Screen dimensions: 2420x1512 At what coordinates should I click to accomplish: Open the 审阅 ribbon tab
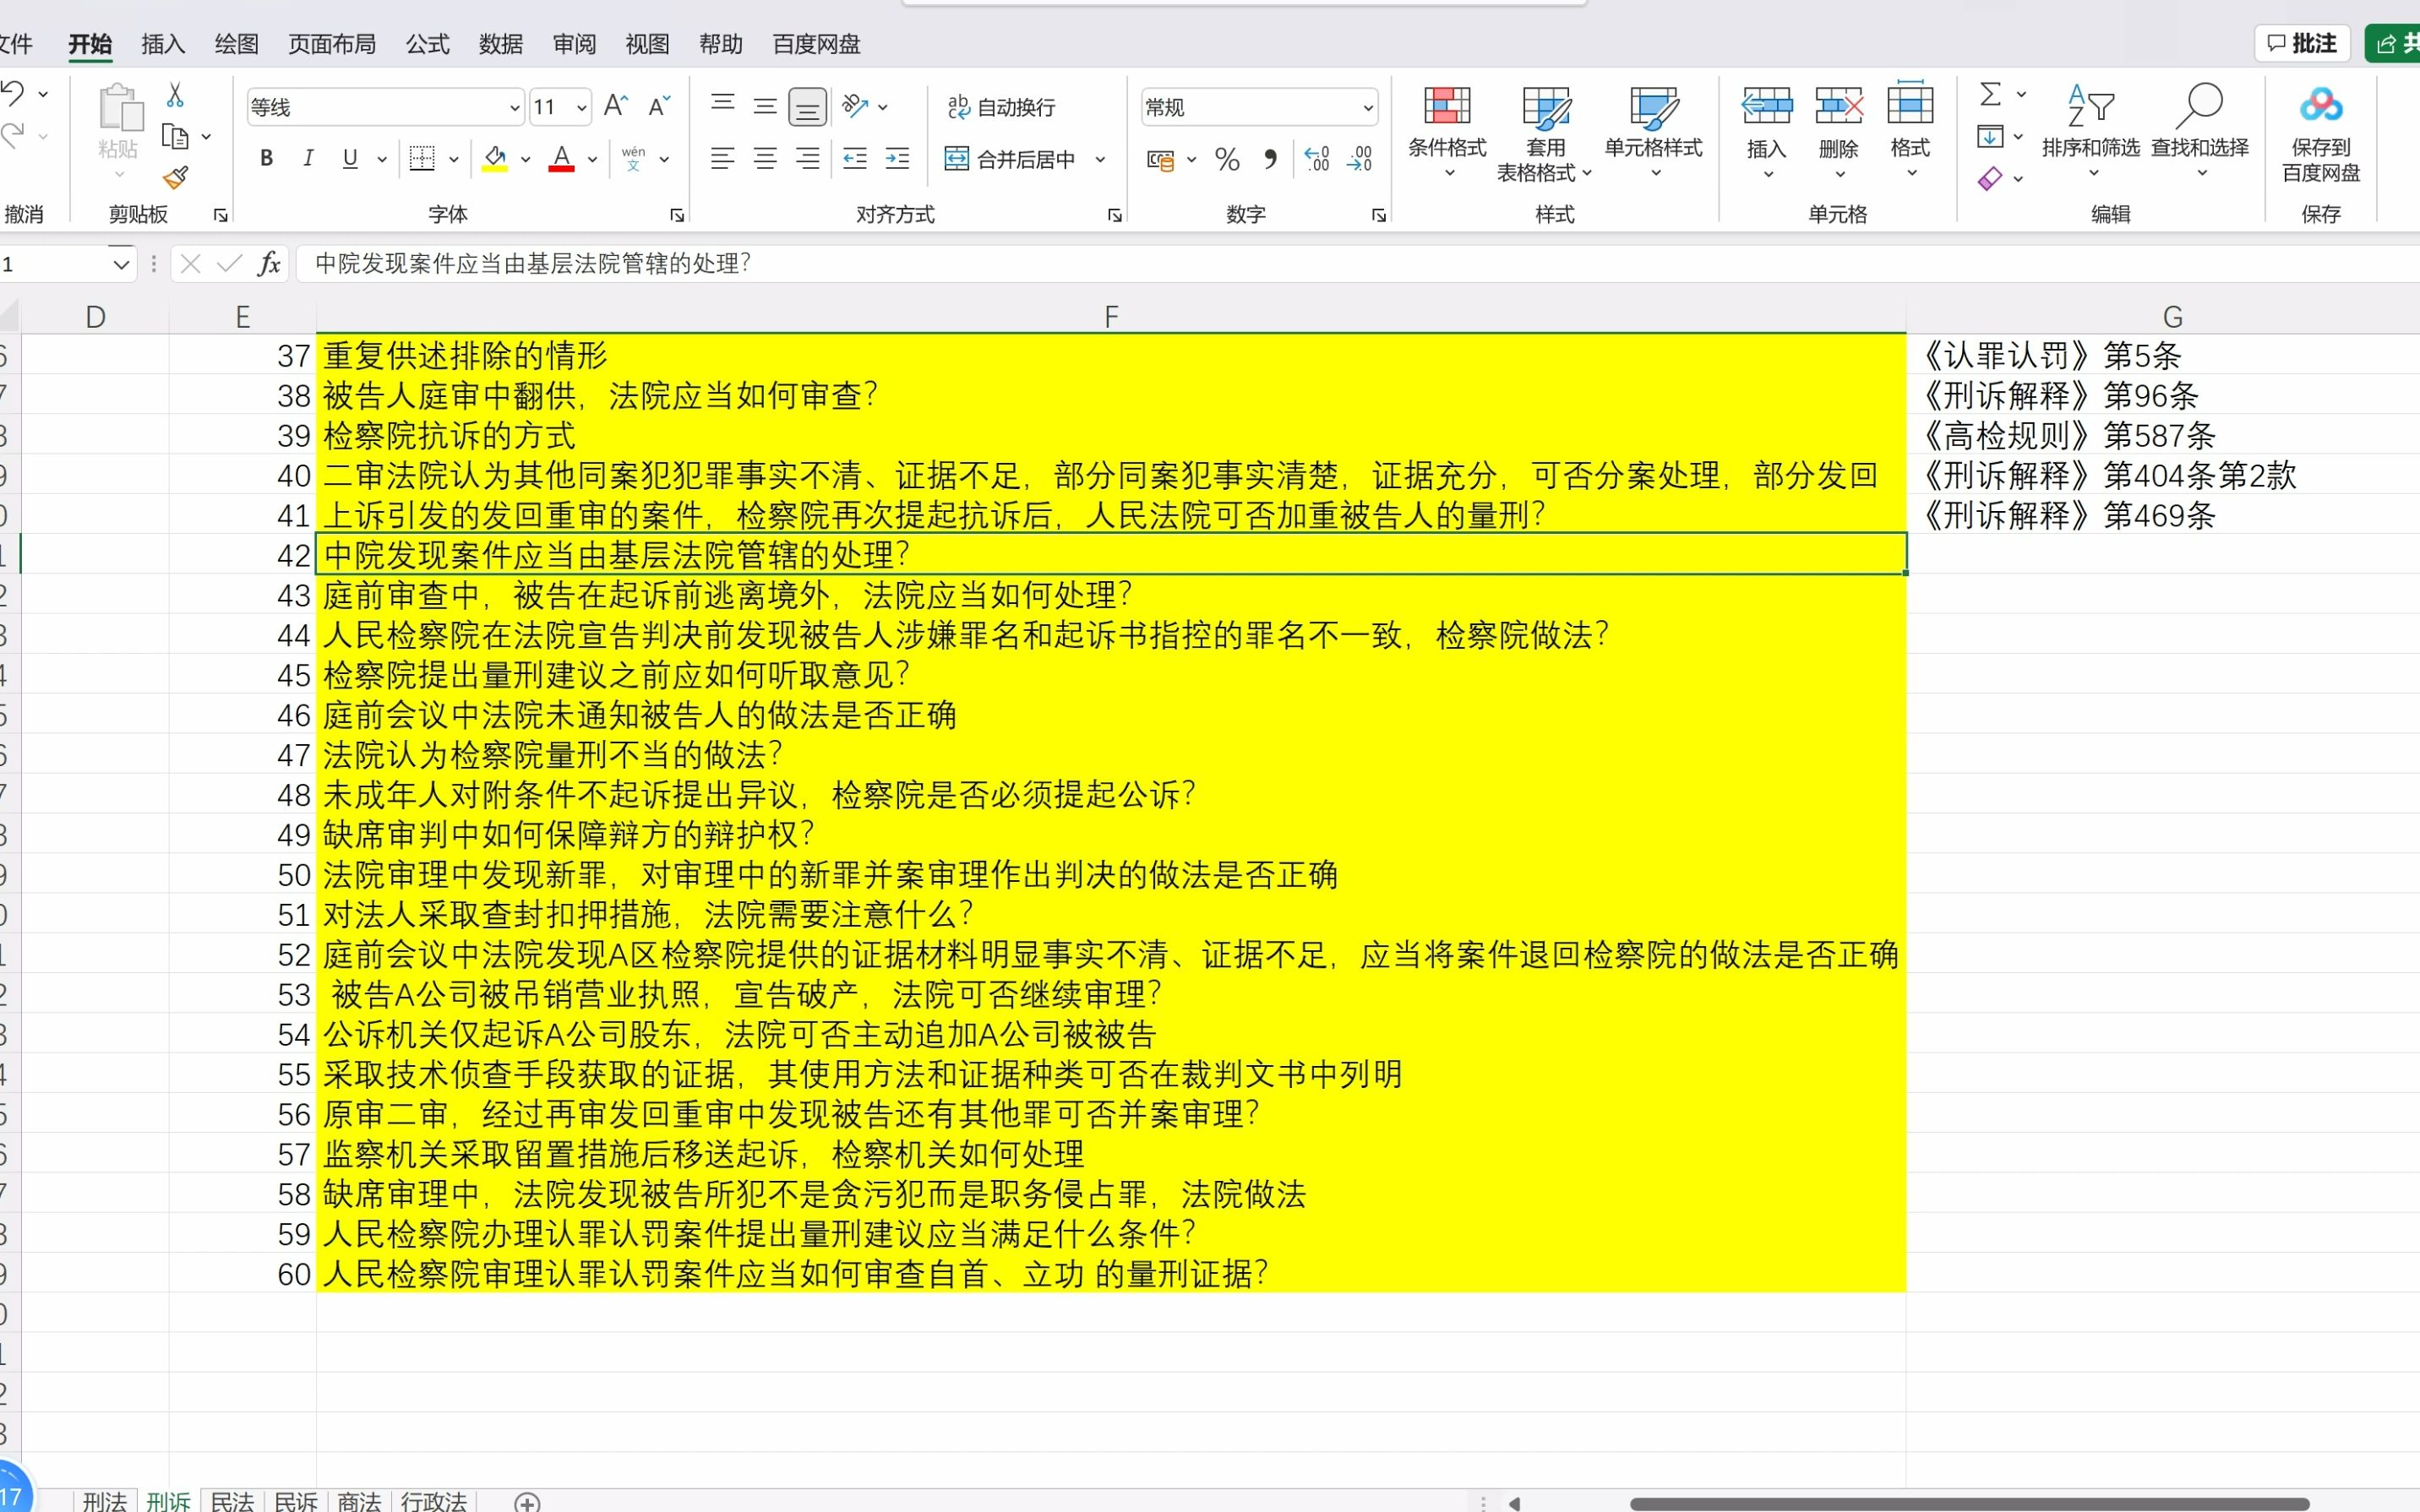pyautogui.click(x=574, y=44)
